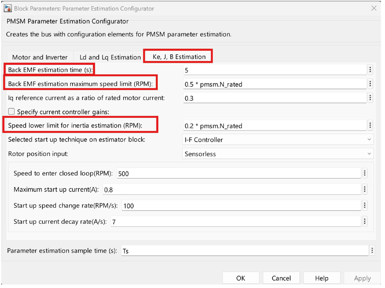Click the three-dot menu beside Back EMF estimation time
Image resolution: width=385 pixels, height=288 pixels.
click(370, 70)
